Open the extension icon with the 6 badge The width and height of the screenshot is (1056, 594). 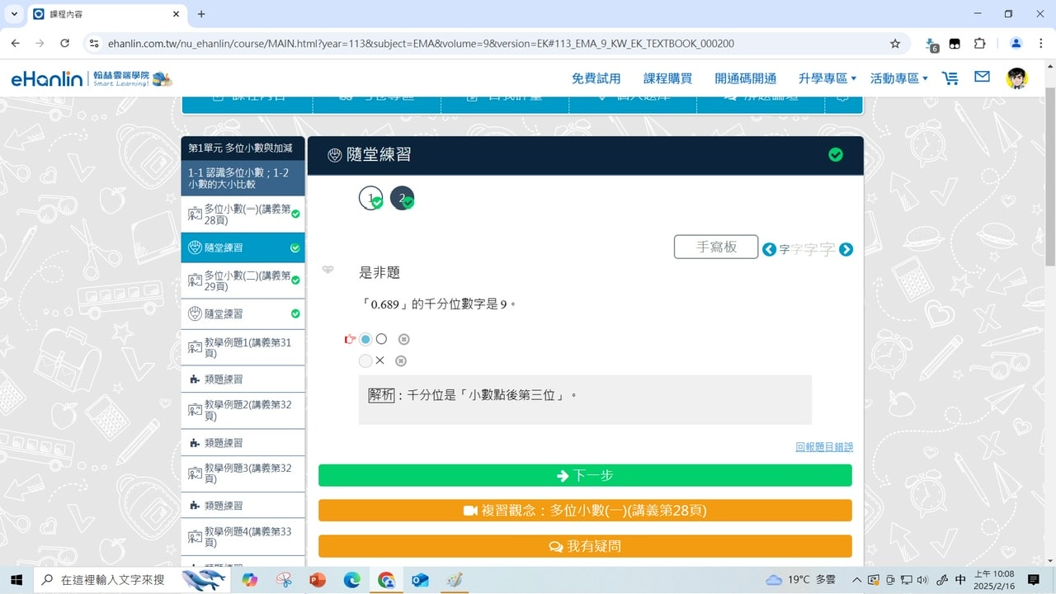pyautogui.click(x=931, y=44)
